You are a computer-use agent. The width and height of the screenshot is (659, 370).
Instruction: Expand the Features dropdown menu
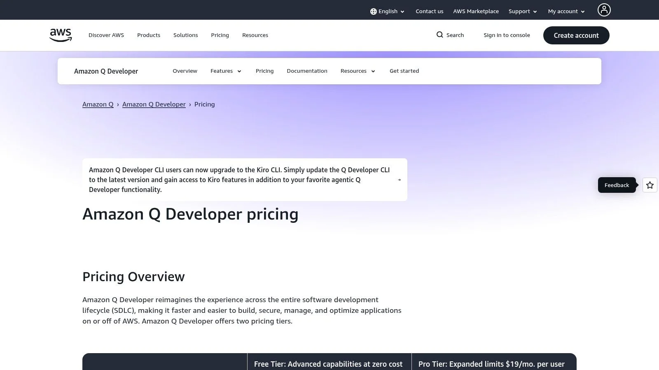[226, 71]
